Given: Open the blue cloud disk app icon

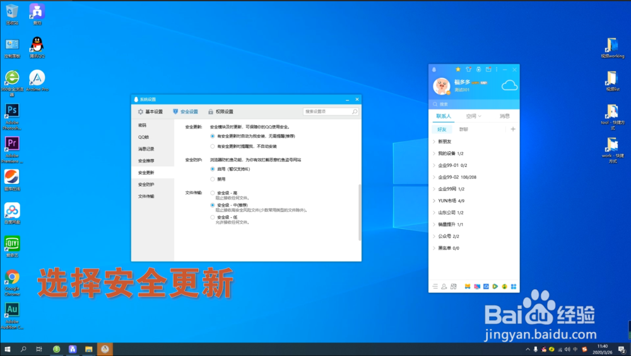Looking at the screenshot, I should (486, 287).
